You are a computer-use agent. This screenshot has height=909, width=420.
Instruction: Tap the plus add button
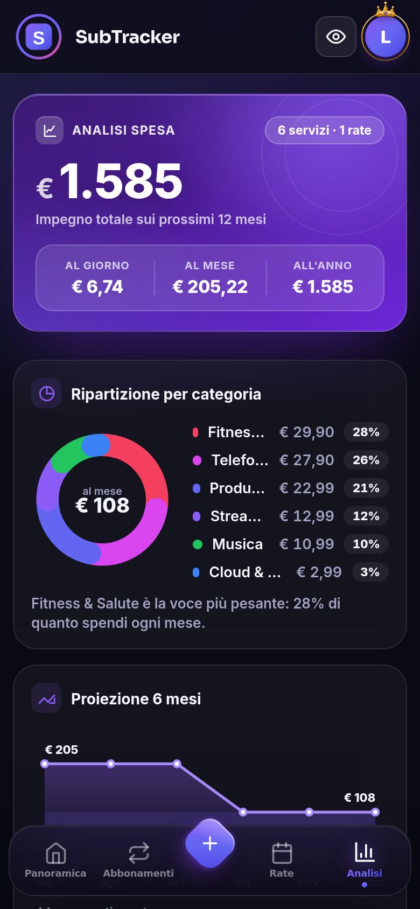210,843
